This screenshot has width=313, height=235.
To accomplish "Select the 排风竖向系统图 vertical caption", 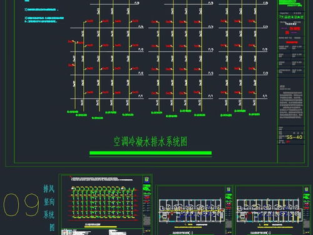I will [x=49, y=208].
